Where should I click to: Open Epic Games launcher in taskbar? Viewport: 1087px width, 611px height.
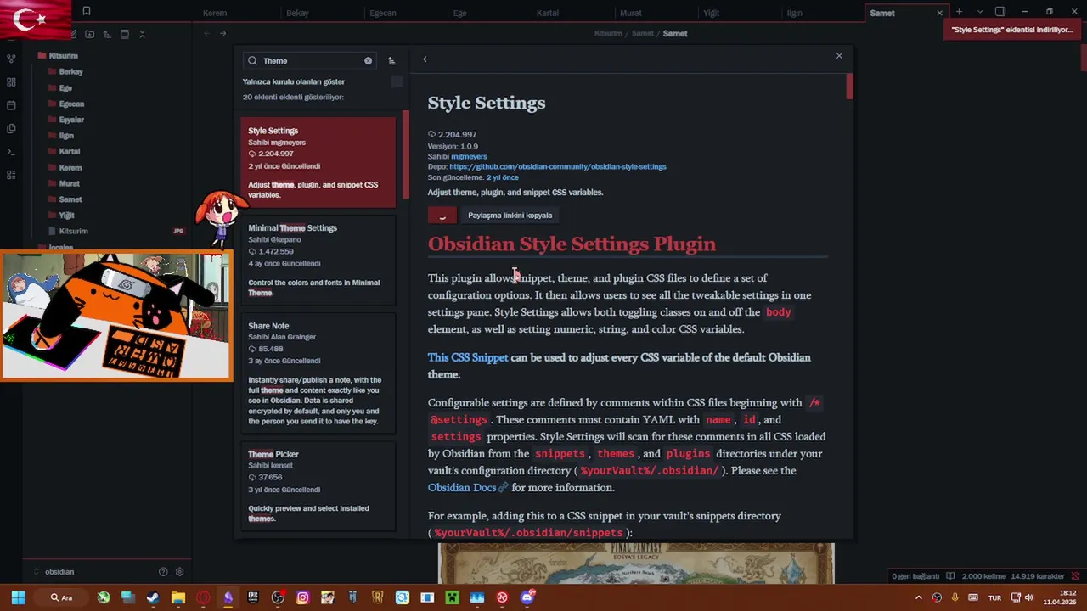click(x=252, y=597)
